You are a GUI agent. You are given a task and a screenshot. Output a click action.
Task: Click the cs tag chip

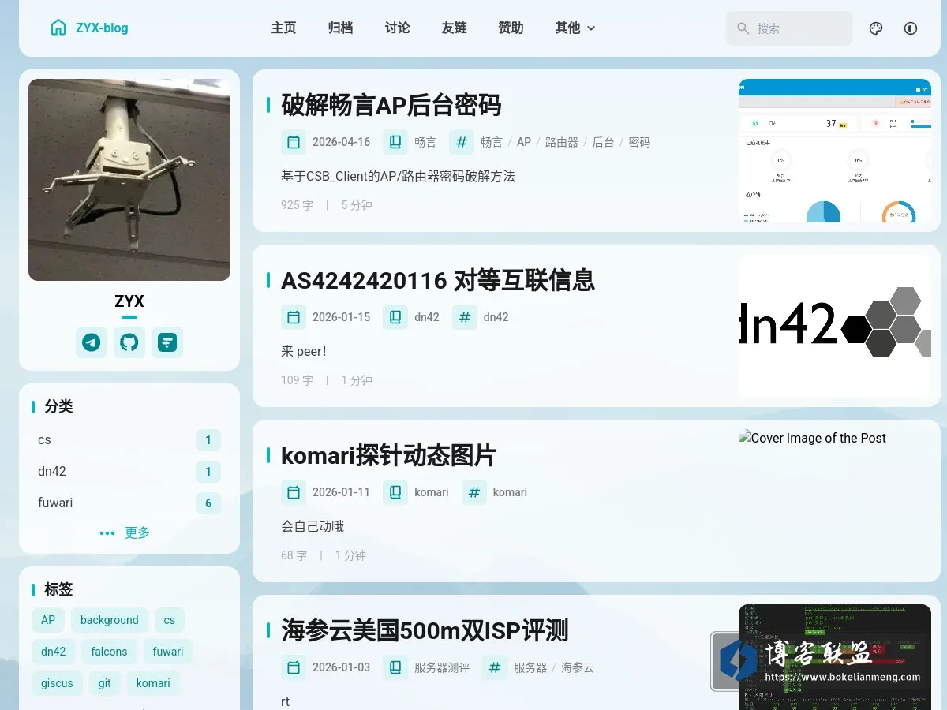[x=170, y=620]
